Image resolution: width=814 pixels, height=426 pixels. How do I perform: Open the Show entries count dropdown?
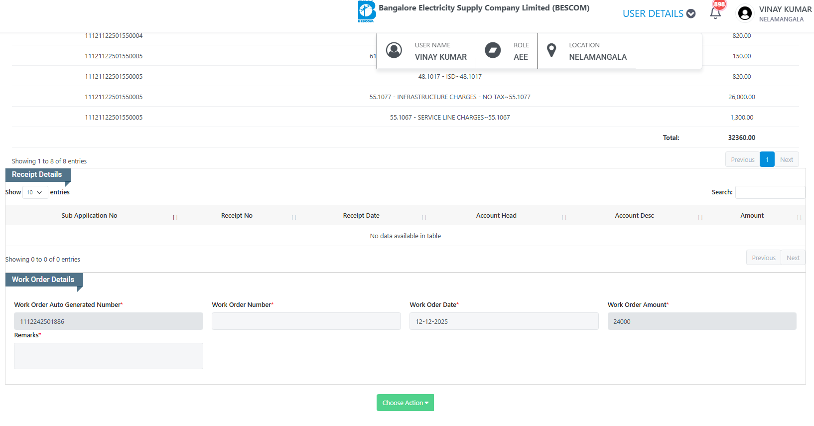click(35, 192)
